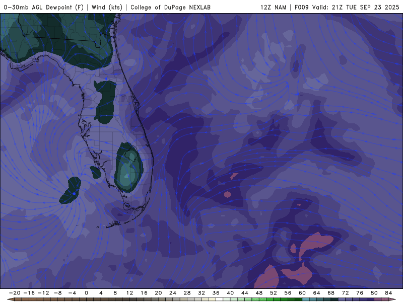The width and height of the screenshot is (403, 302).
Task: Click the '44' value on the color scale
Action: click(245, 293)
